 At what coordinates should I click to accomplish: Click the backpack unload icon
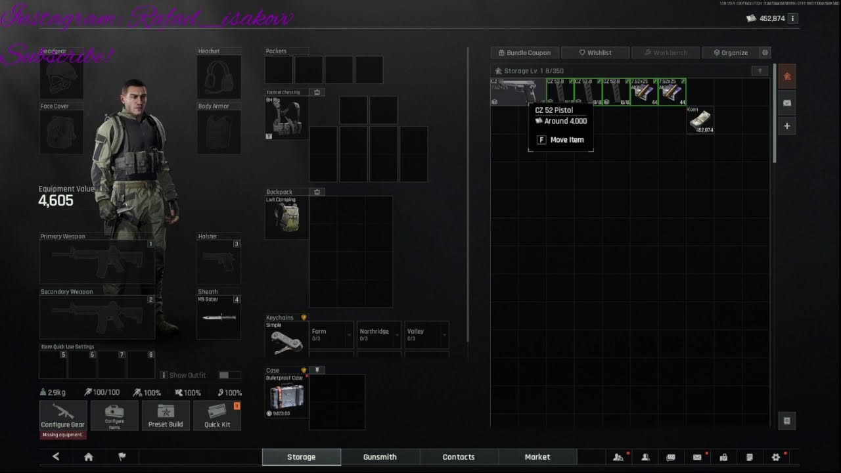317,192
